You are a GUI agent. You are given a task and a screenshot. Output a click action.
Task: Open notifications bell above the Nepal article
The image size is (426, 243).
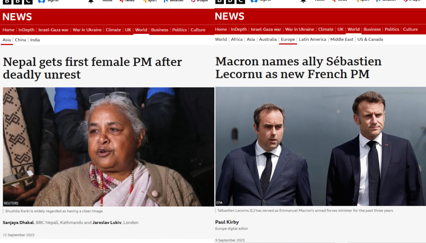click(x=91, y=1)
